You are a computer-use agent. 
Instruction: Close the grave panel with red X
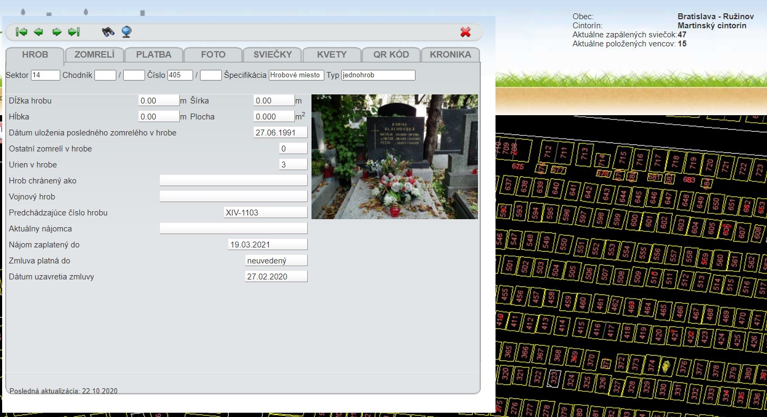(x=465, y=32)
